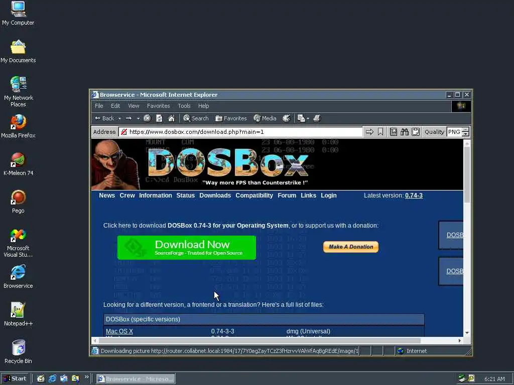Click the vertical scrollbar down arrow
Image resolution: width=514 pixels, height=385 pixels.
tap(467, 333)
